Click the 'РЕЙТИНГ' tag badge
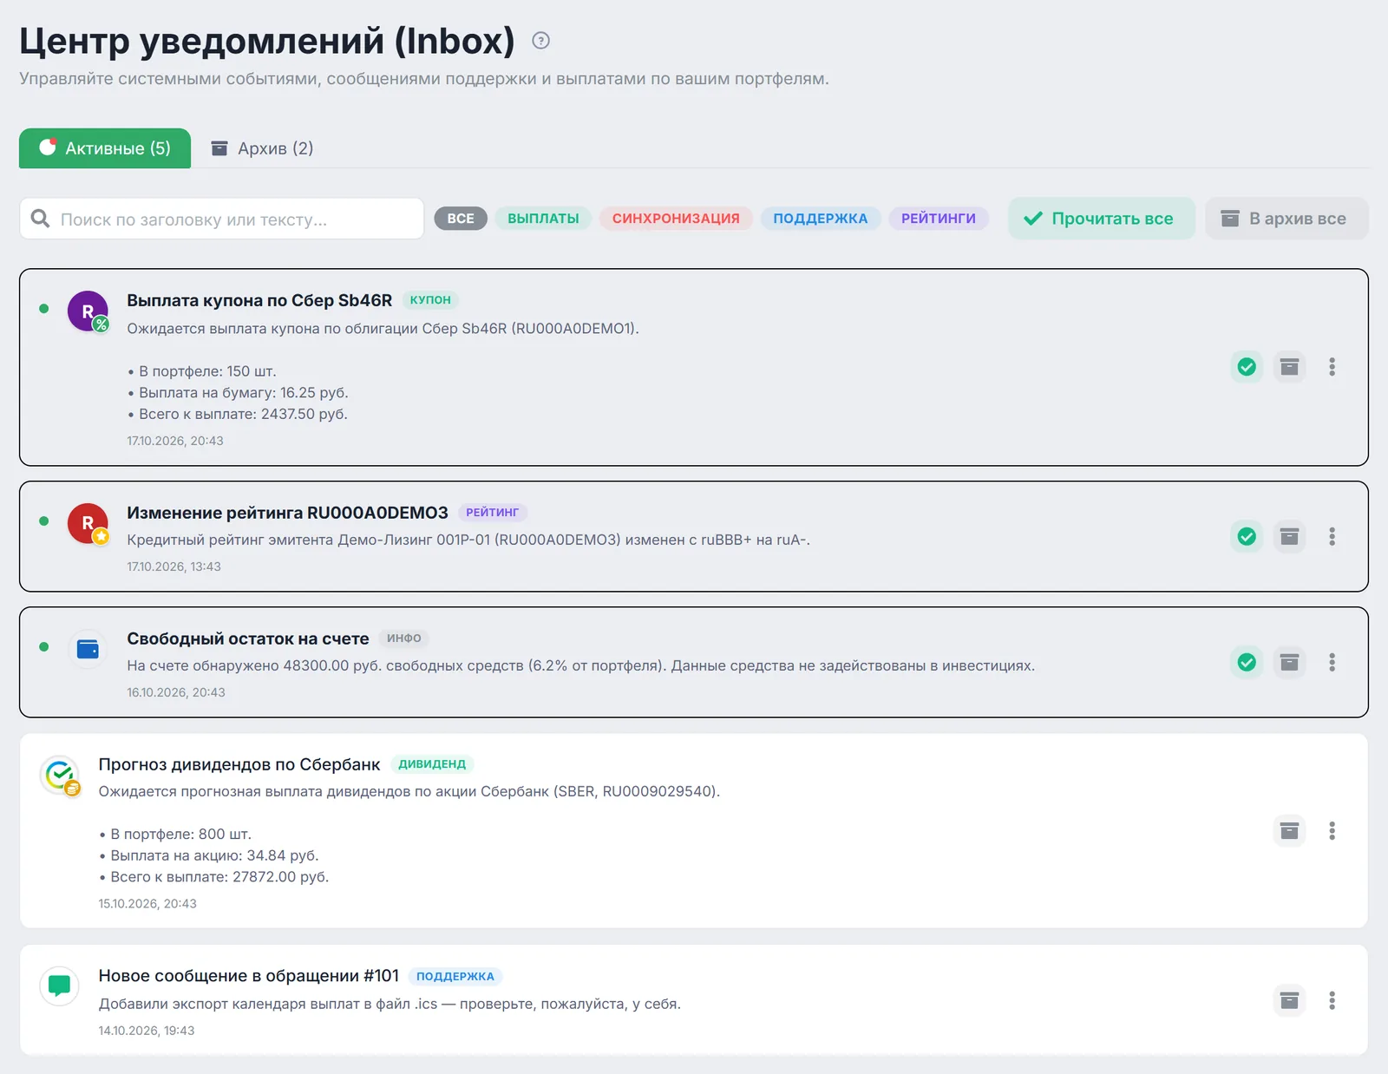The height and width of the screenshot is (1074, 1388). (493, 513)
